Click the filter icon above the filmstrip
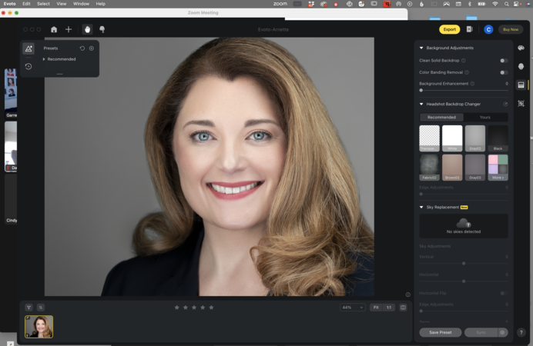Viewport: 533px width, 346px height. (x=28, y=307)
